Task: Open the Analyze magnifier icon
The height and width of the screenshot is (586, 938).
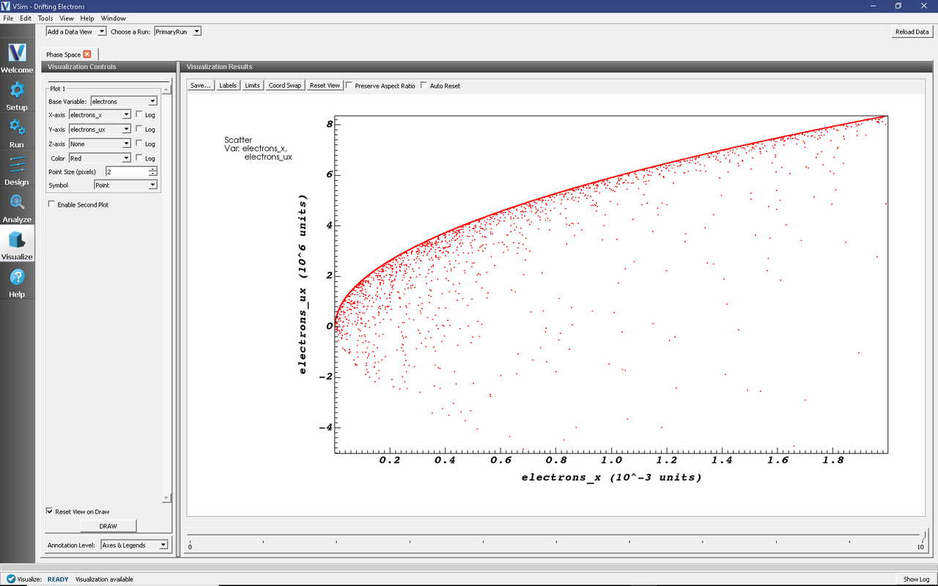Action: point(17,203)
